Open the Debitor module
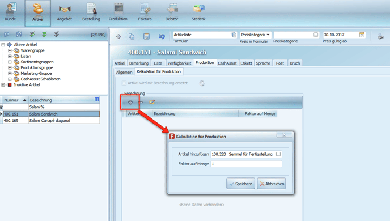The width and height of the screenshot is (390, 221). coord(172,12)
